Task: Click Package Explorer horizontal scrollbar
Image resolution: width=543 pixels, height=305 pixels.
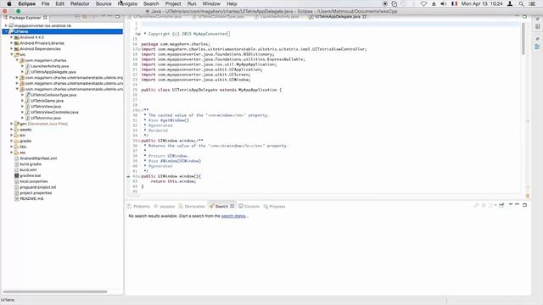Action: [55, 291]
